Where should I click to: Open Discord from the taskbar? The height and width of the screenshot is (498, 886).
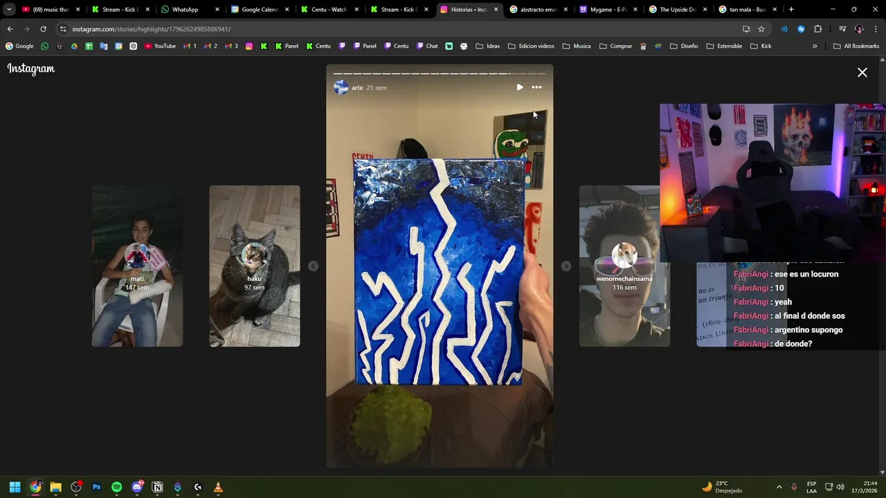click(x=137, y=487)
